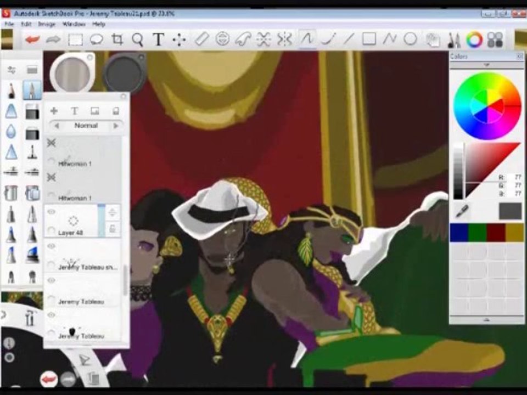
Task: Click the red Undo arrow in toolbar
Action: point(32,39)
